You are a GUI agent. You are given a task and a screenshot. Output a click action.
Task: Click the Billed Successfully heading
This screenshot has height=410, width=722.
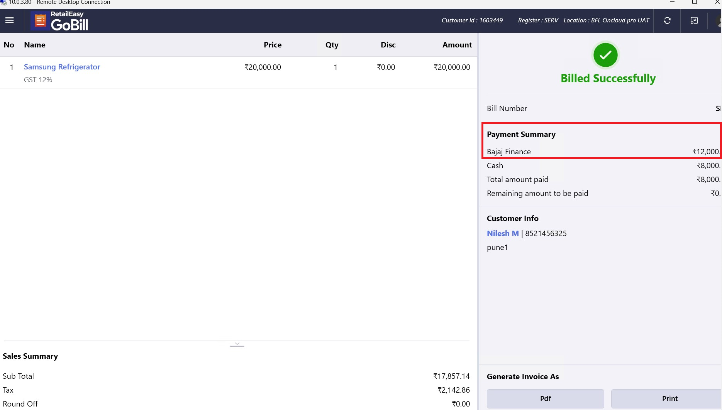pos(608,78)
